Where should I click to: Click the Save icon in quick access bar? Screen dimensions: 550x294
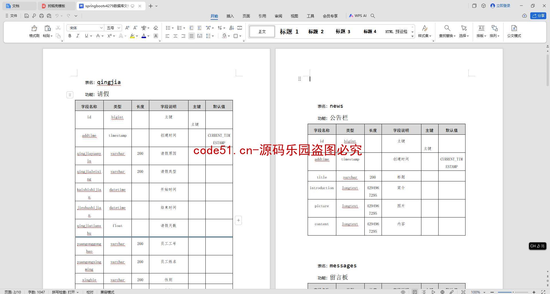tap(26, 16)
